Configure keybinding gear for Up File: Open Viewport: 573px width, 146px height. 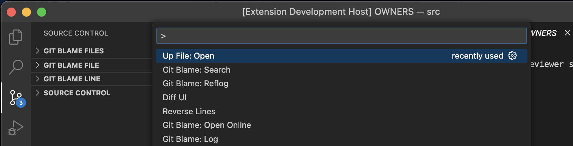(x=512, y=56)
